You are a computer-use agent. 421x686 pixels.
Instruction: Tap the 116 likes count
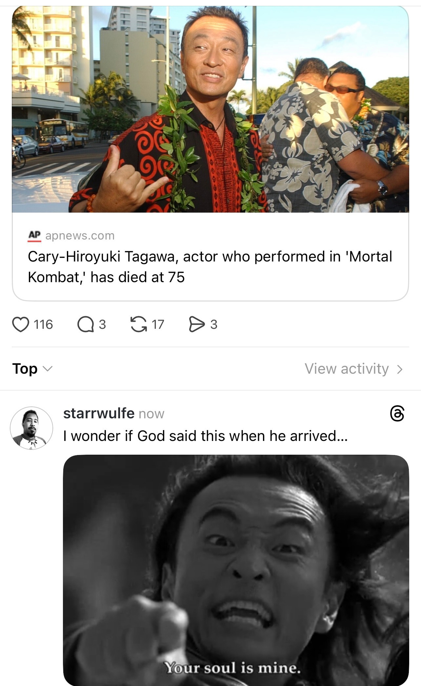click(x=43, y=324)
